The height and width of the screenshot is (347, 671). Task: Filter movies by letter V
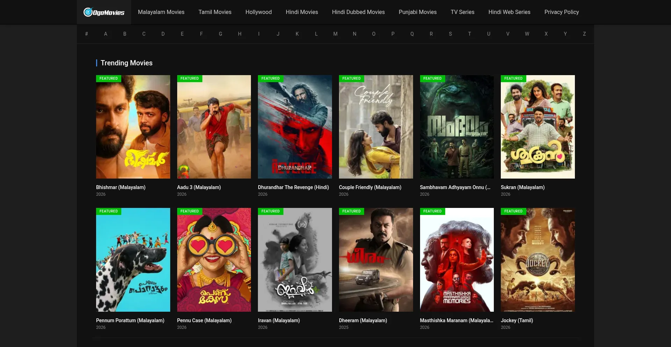[x=508, y=34]
